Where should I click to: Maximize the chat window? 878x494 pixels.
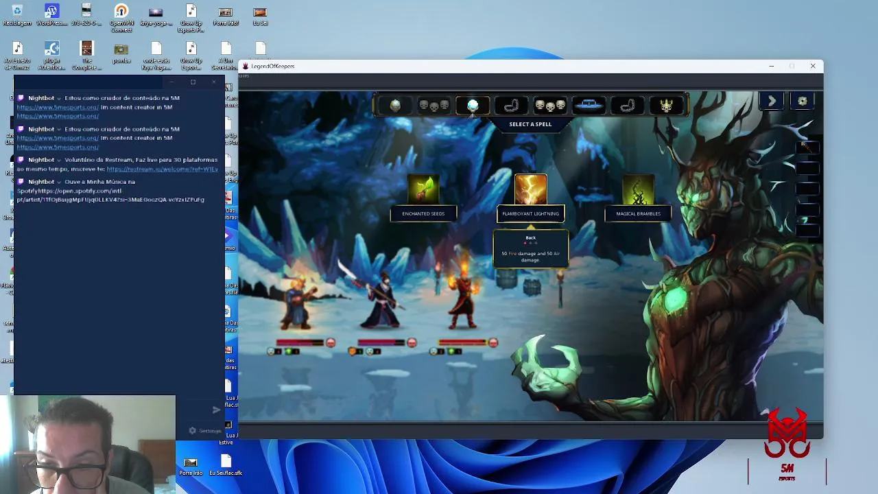pos(193,82)
